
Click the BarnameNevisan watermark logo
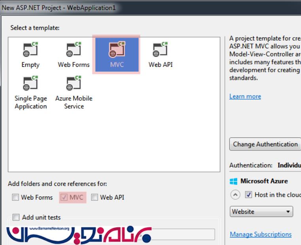coord(79,234)
